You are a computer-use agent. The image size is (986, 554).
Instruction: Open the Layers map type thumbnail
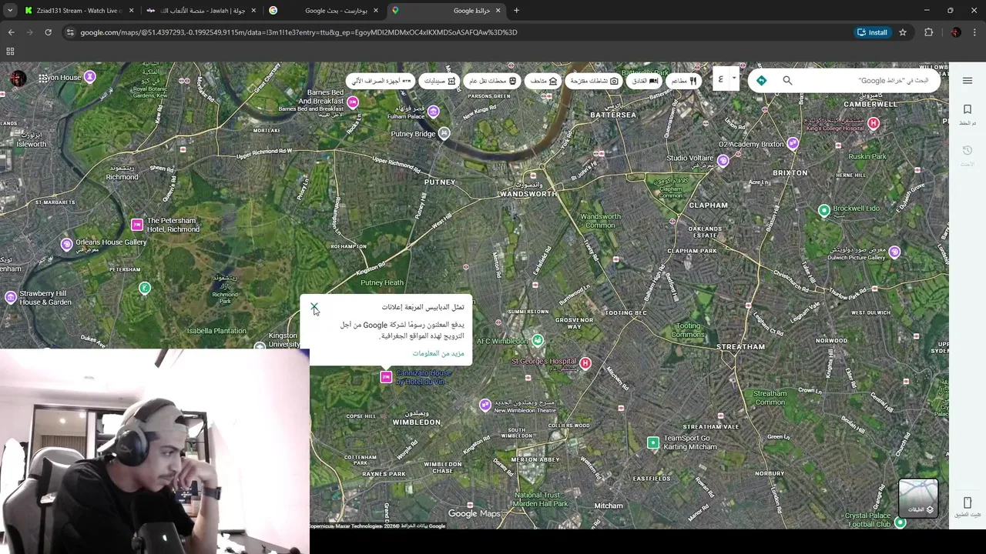(918, 499)
